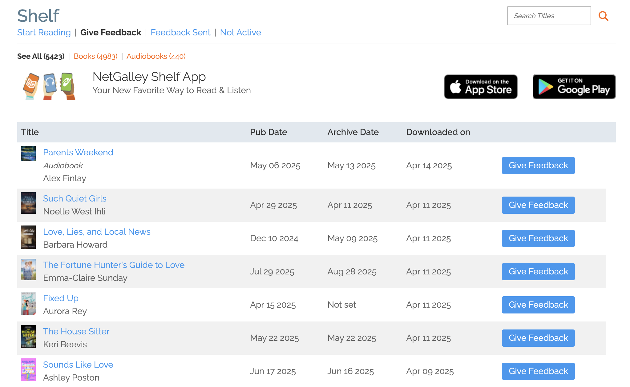The height and width of the screenshot is (387, 630).
Task: Click the NetGalley Shelf App phones illustration
Action: click(x=49, y=86)
